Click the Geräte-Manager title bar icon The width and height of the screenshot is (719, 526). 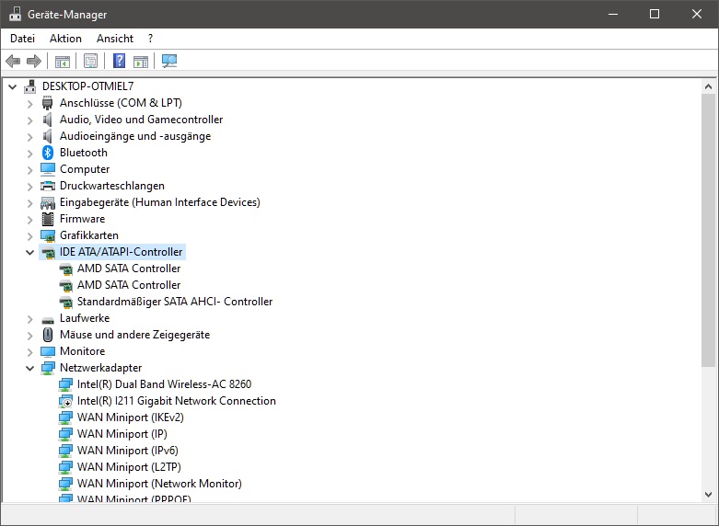point(15,14)
